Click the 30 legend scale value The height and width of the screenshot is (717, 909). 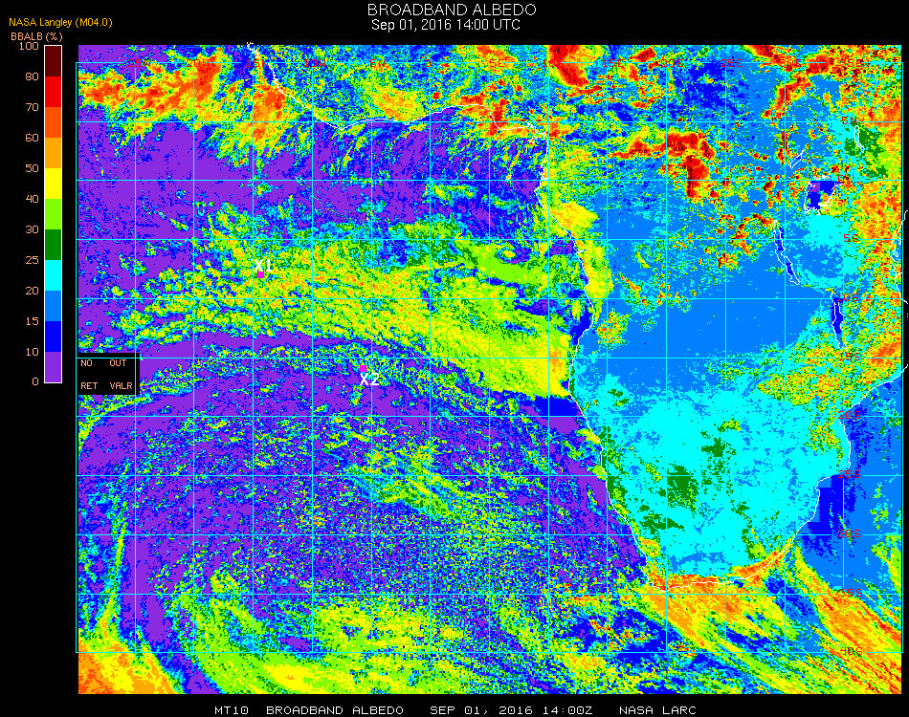click(x=32, y=230)
